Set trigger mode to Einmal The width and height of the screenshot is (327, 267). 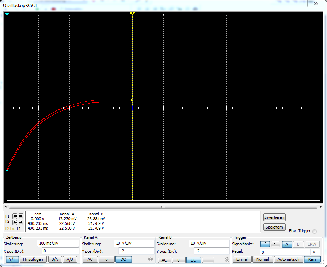point(242,259)
